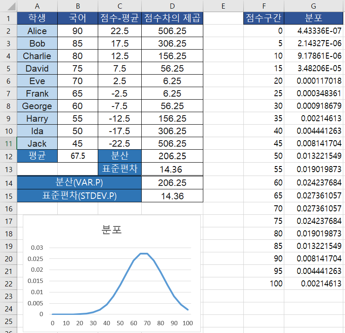345x333 pixels.
Task: Select row 11 header
Action: point(8,144)
